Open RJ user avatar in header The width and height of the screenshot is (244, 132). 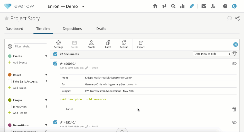(234, 6)
